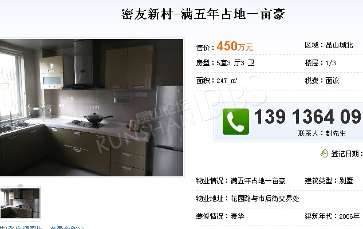Viewport: 363px width, 229px height.
Task: Click the hand icon beside 登记日期
Action: tap(324, 153)
